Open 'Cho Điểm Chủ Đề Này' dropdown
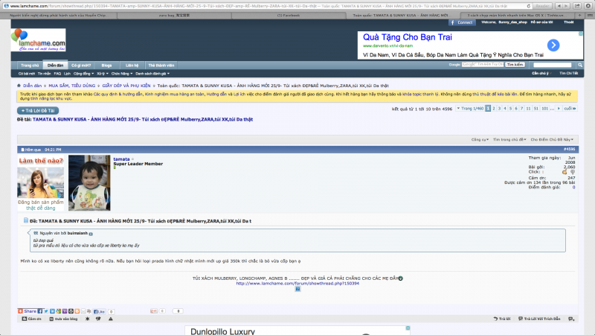This screenshot has width=595, height=335. (x=552, y=139)
